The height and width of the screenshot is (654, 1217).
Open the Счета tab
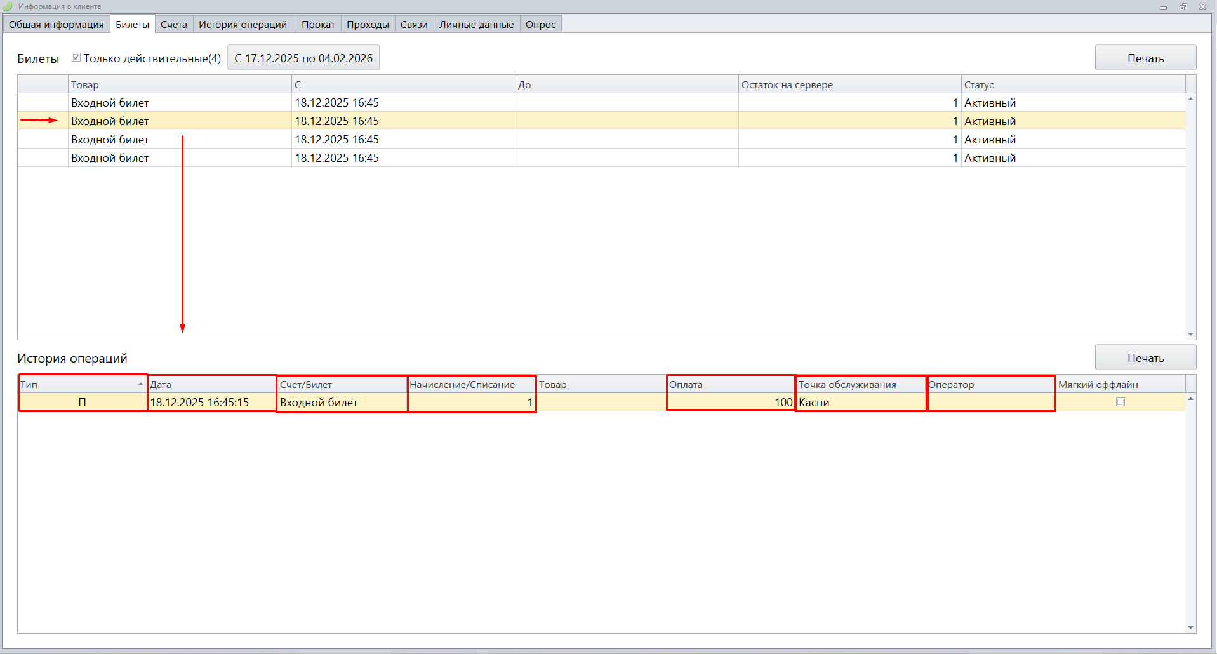point(173,25)
